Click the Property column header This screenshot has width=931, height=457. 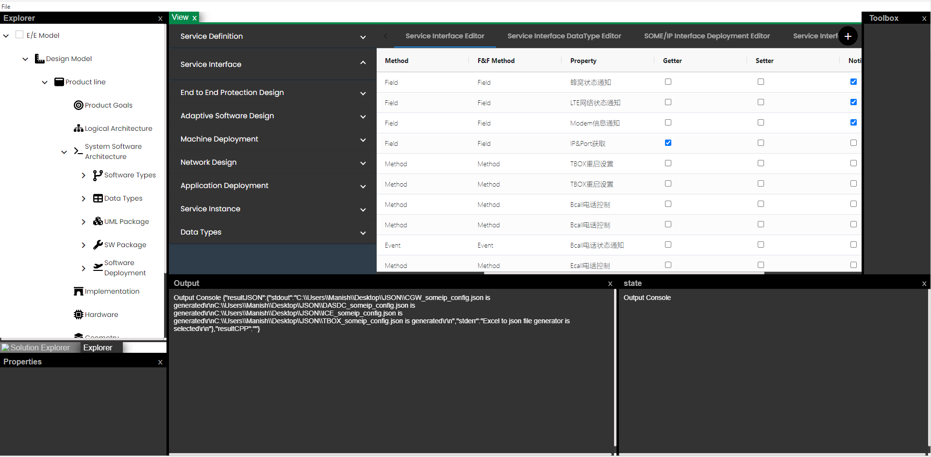[583, 61]
